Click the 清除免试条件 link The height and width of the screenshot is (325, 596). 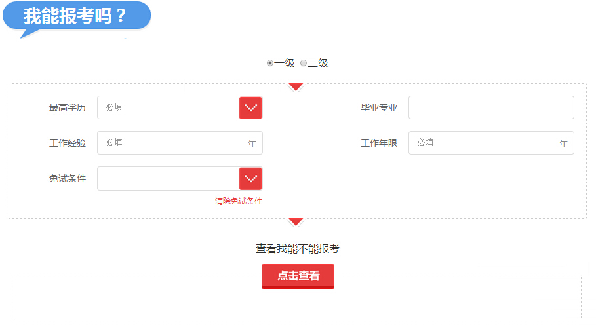(238, 201)
